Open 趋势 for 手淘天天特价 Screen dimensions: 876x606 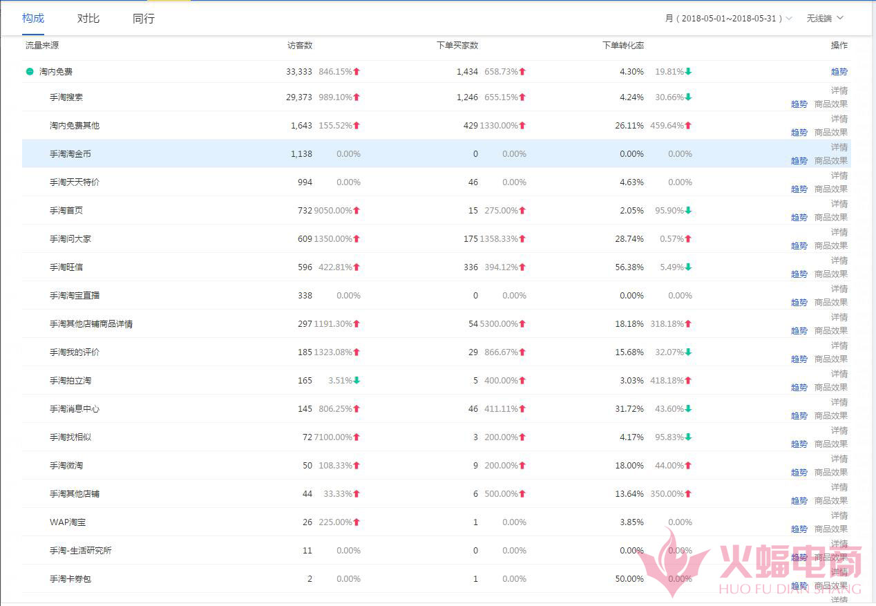(799, 189)
